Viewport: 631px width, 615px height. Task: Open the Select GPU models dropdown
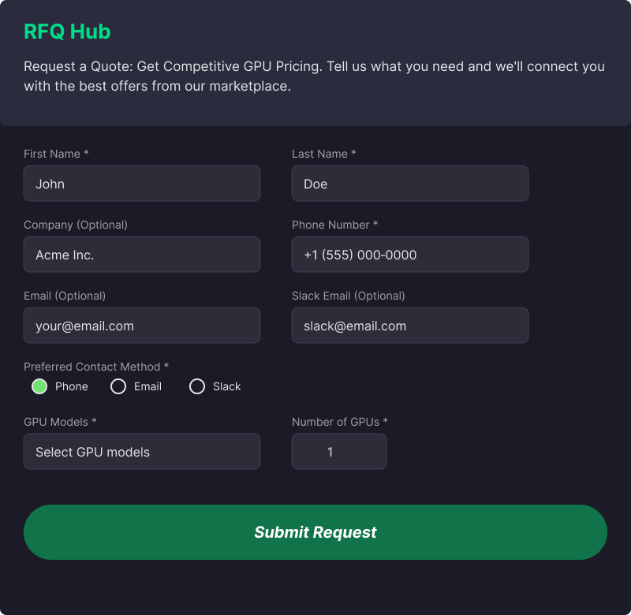142,452
